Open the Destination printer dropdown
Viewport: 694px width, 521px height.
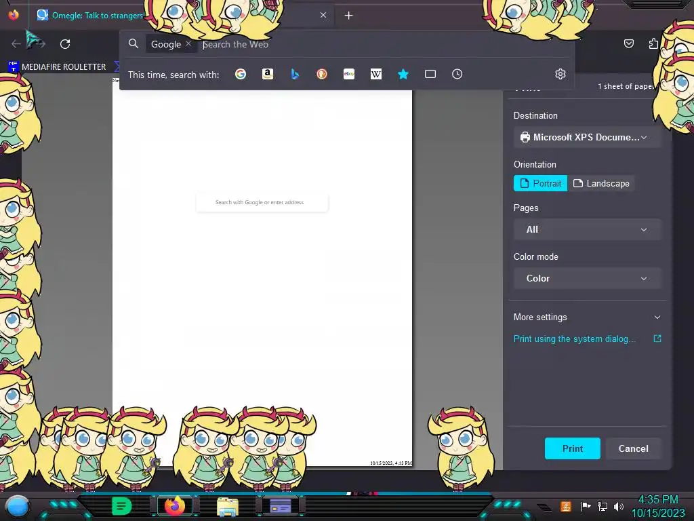(588, 137)
